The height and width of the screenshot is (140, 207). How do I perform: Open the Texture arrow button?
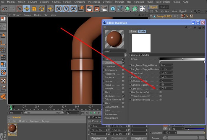pyautogui.click(x=165, y=138)
